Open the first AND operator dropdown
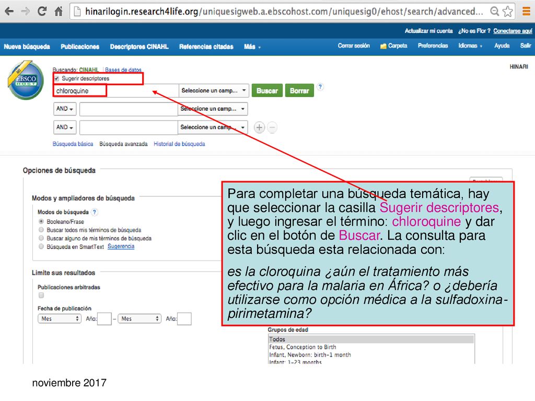535x401 pixels. [x=65, y=109]
